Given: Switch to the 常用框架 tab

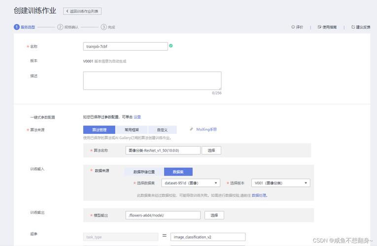Looking at the screenshot, I should pyautogui.click(x=132, y=130).
